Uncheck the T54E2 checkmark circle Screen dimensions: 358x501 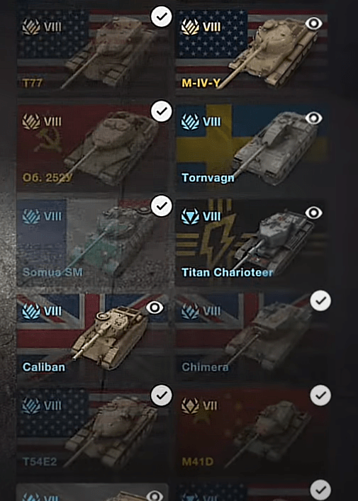click(162, 395)
